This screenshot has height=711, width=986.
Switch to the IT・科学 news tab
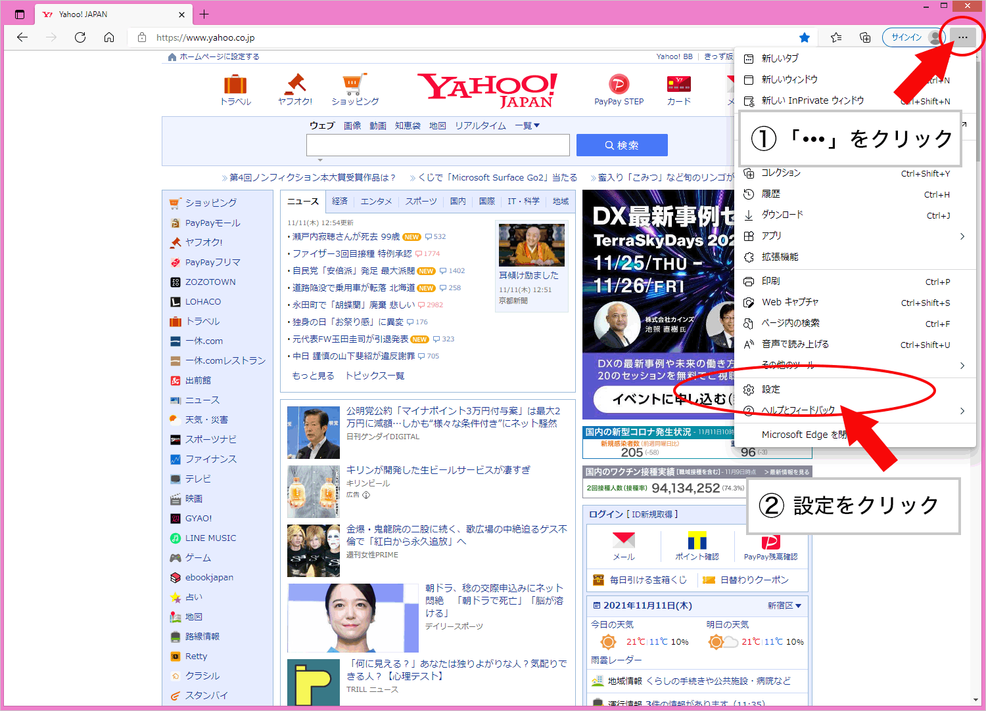tap(523, 202)
